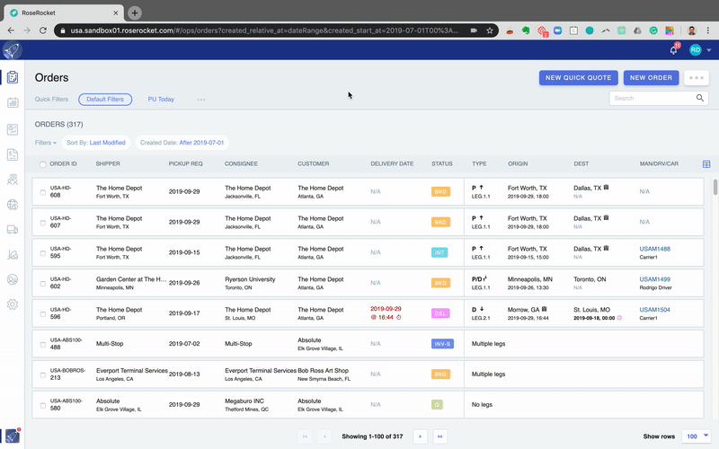719x449 pixels.
Task: Click the camera icon in address bar
Action: [x=474, y=31]
